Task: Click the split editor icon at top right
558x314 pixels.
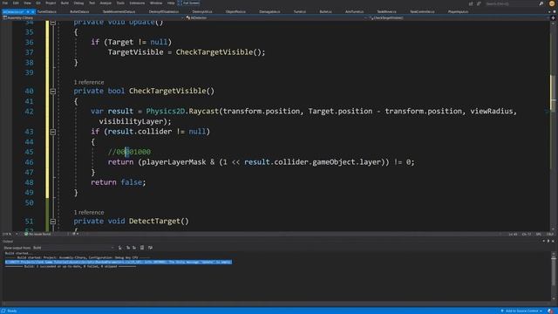Action: (553, 17)
